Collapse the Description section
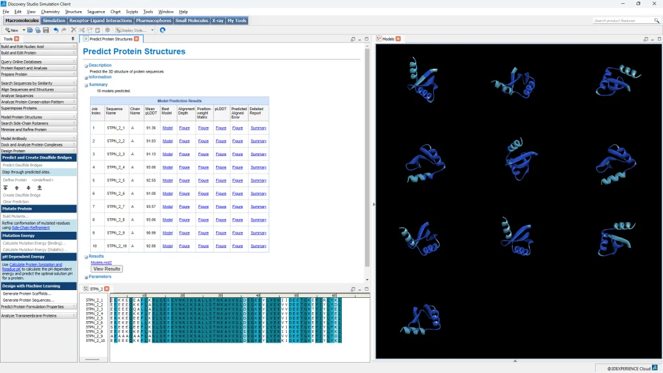This screenshot has height=373, width=663. pos(85,65)
